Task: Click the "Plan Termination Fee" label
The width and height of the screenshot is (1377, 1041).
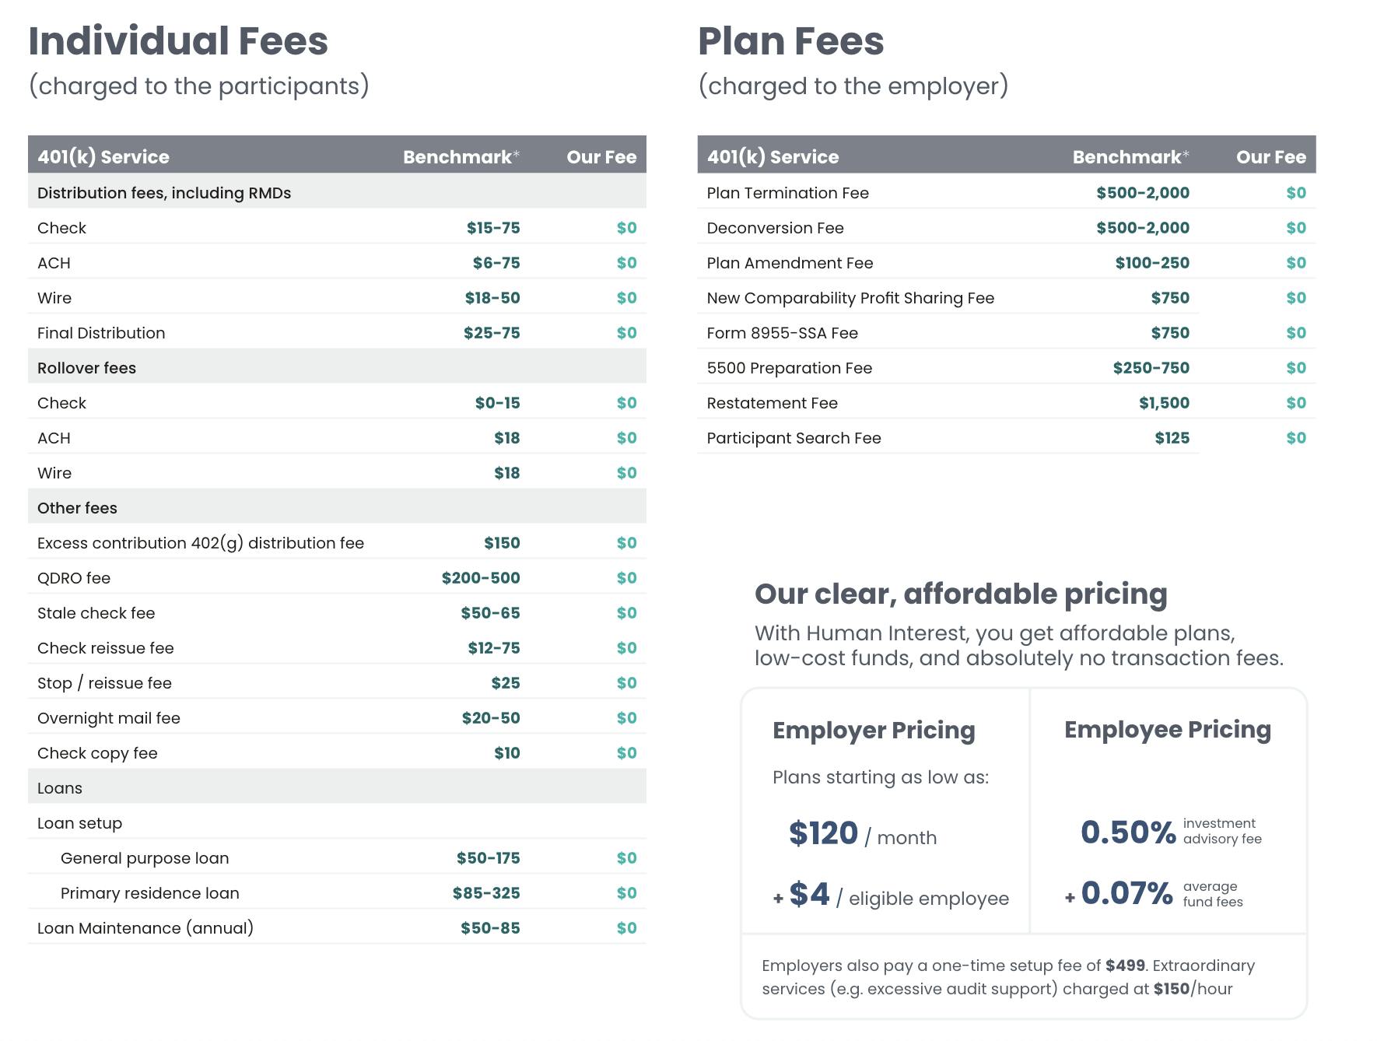Action: pyautogui.click(x=787, y=193)
